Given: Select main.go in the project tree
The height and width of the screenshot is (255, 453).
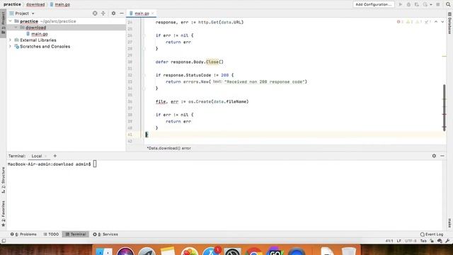Looking at the screenshot, I should [40, 34].
